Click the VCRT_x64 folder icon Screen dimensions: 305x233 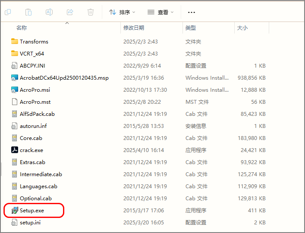click(14, 53)
